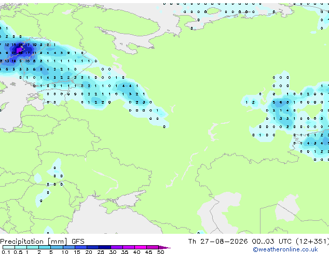
Task: Click the 0.1–0.5 mm legend color swatch
Action: tap(9, 247)
